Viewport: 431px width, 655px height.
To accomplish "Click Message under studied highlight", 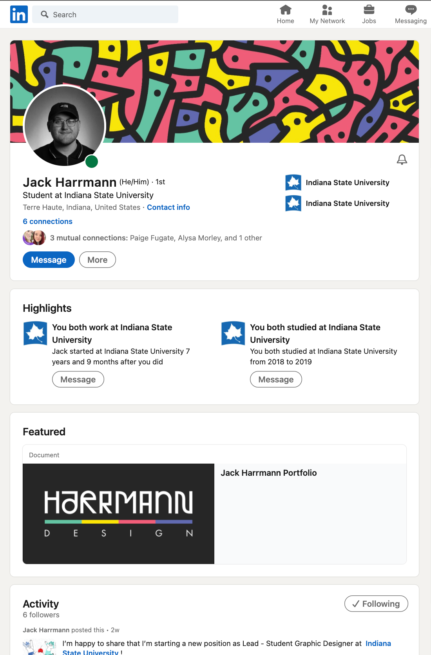I will click(276, 379).
